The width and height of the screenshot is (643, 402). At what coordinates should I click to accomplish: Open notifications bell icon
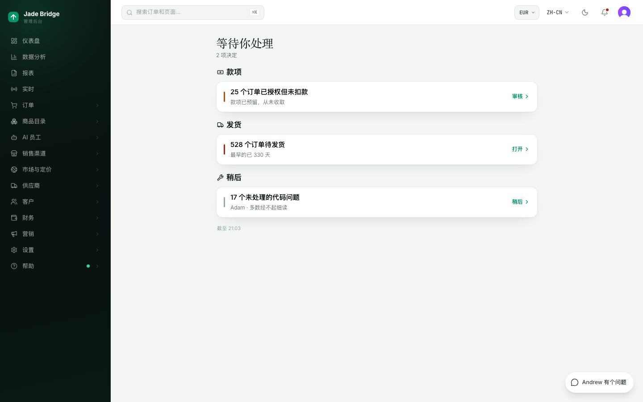pos(605,13)
